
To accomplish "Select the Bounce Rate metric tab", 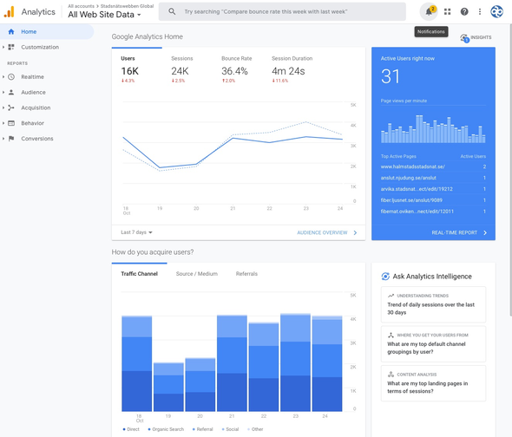I will [238, 68].
